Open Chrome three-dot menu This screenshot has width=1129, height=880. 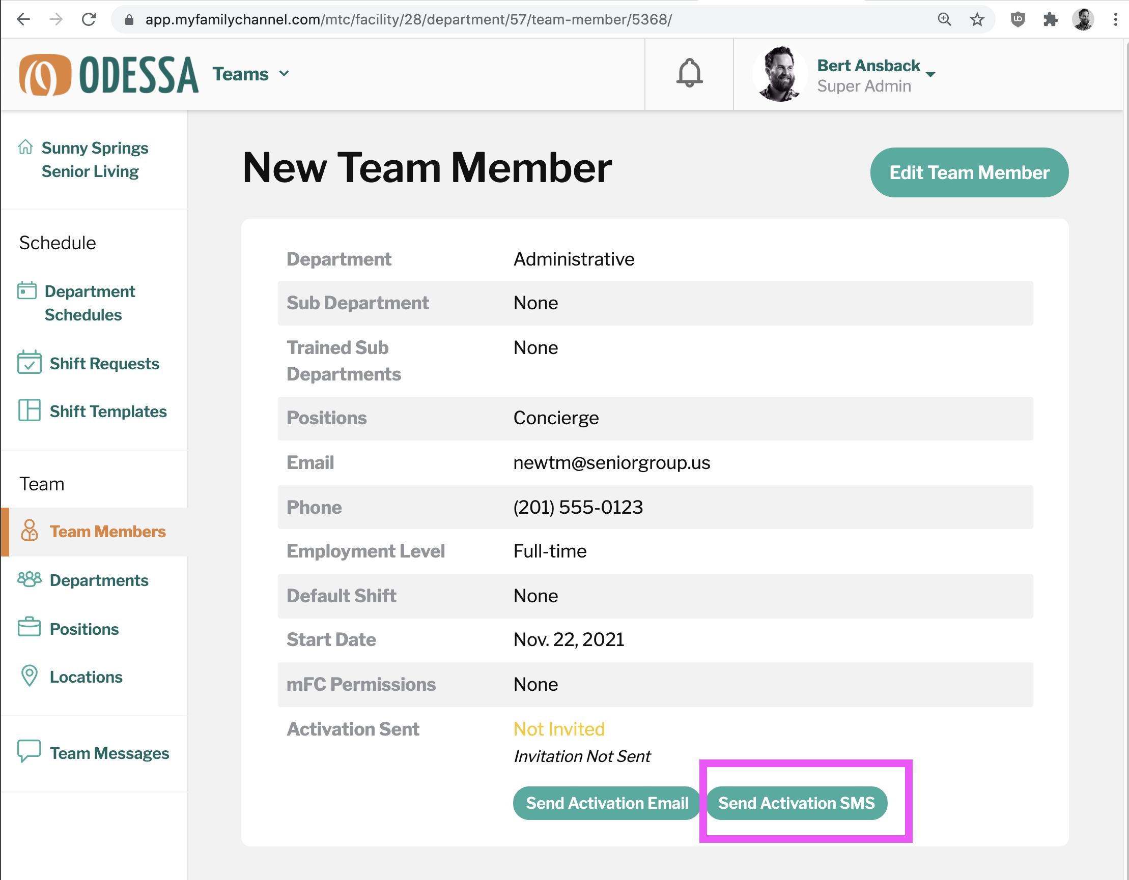tap(1116, 20)
